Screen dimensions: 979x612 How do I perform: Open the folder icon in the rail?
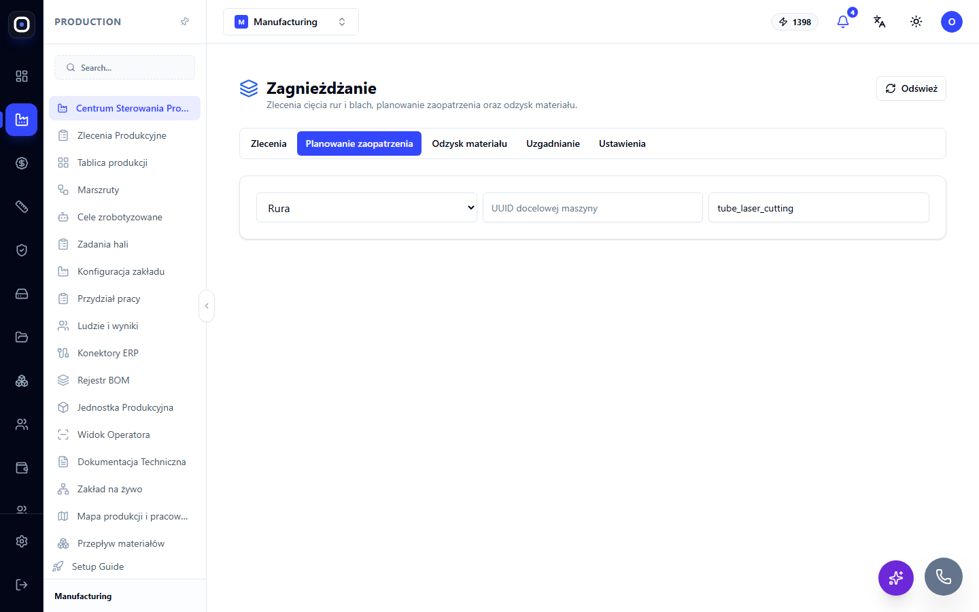click(x=22, y=337)
